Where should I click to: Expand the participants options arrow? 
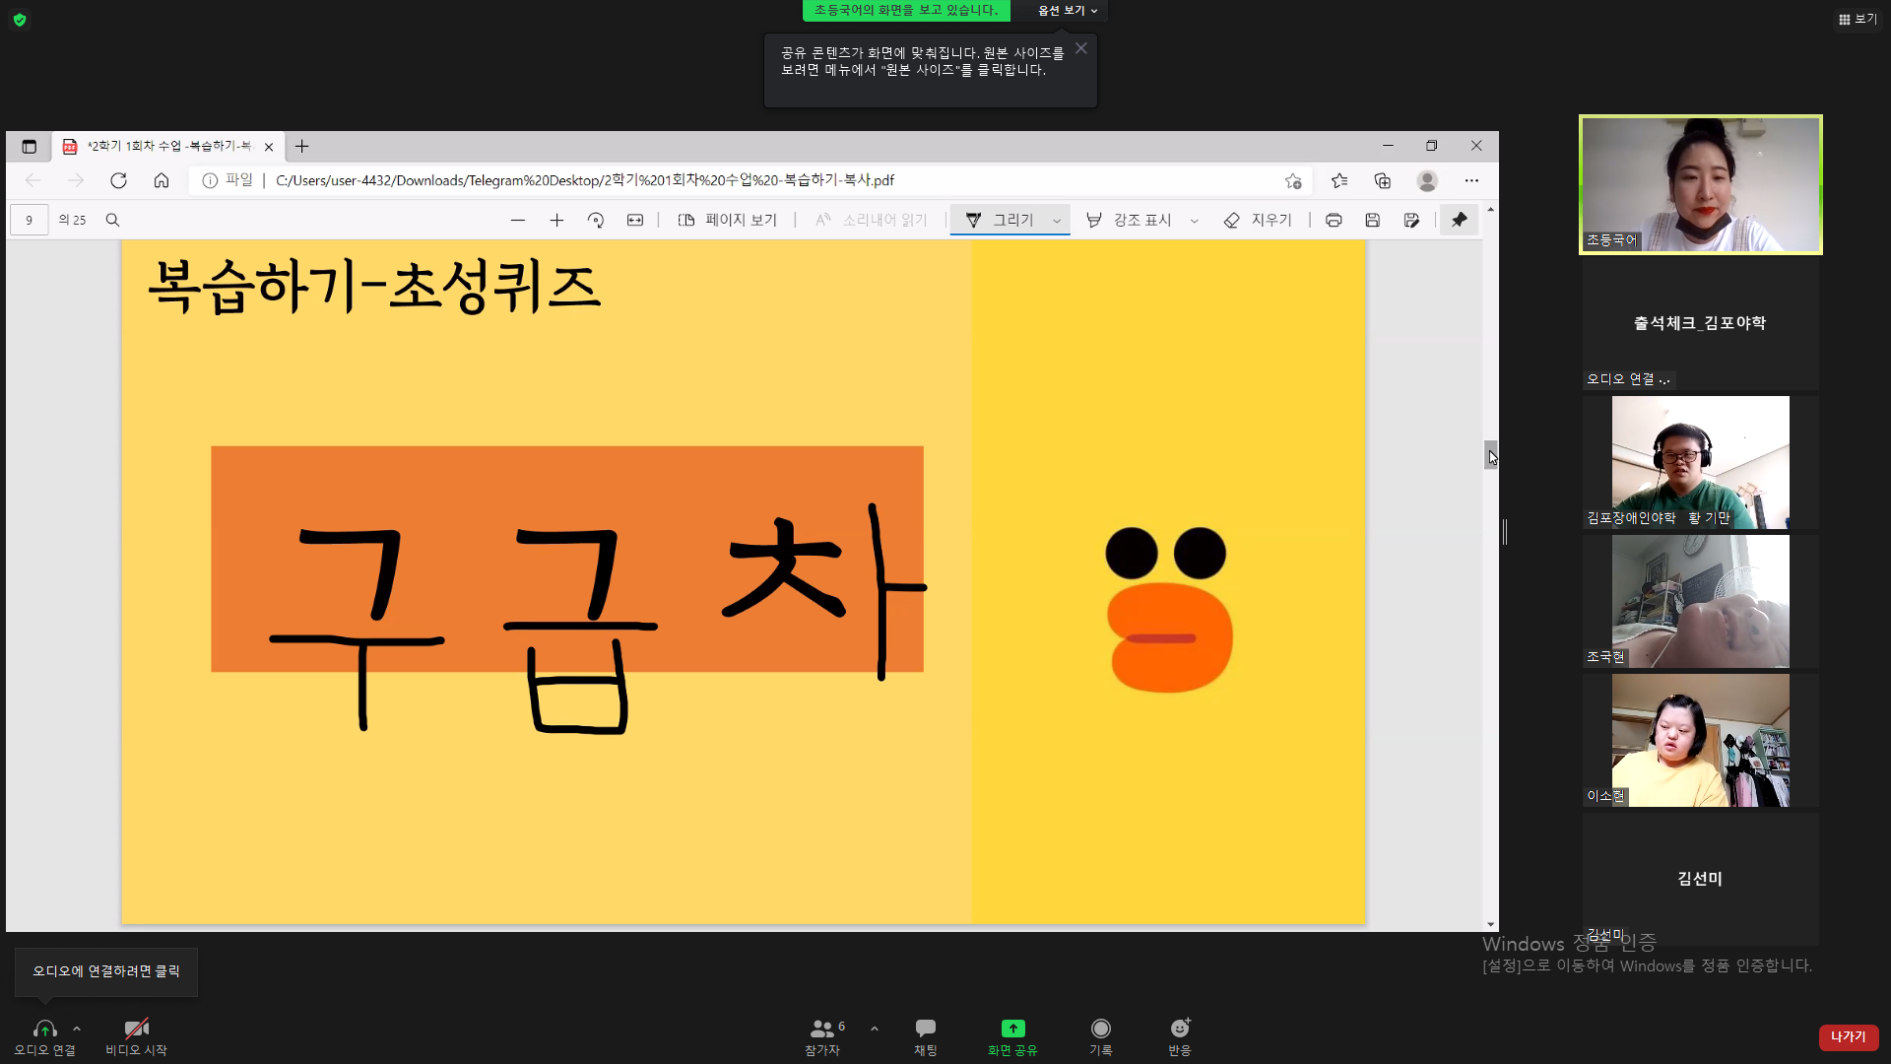(875, 1029)
